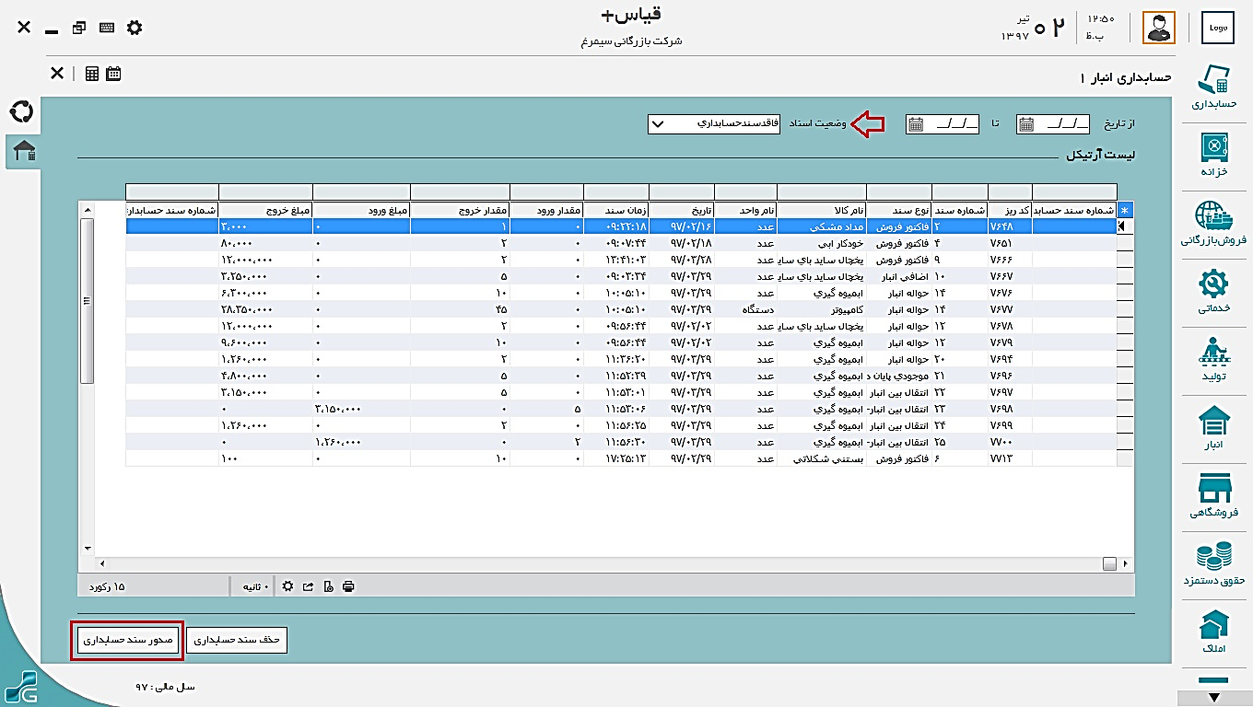The height and width of the screenshot is (707, 1253).
Task: Click the export icon in grid footer
Action: (308, 586)
